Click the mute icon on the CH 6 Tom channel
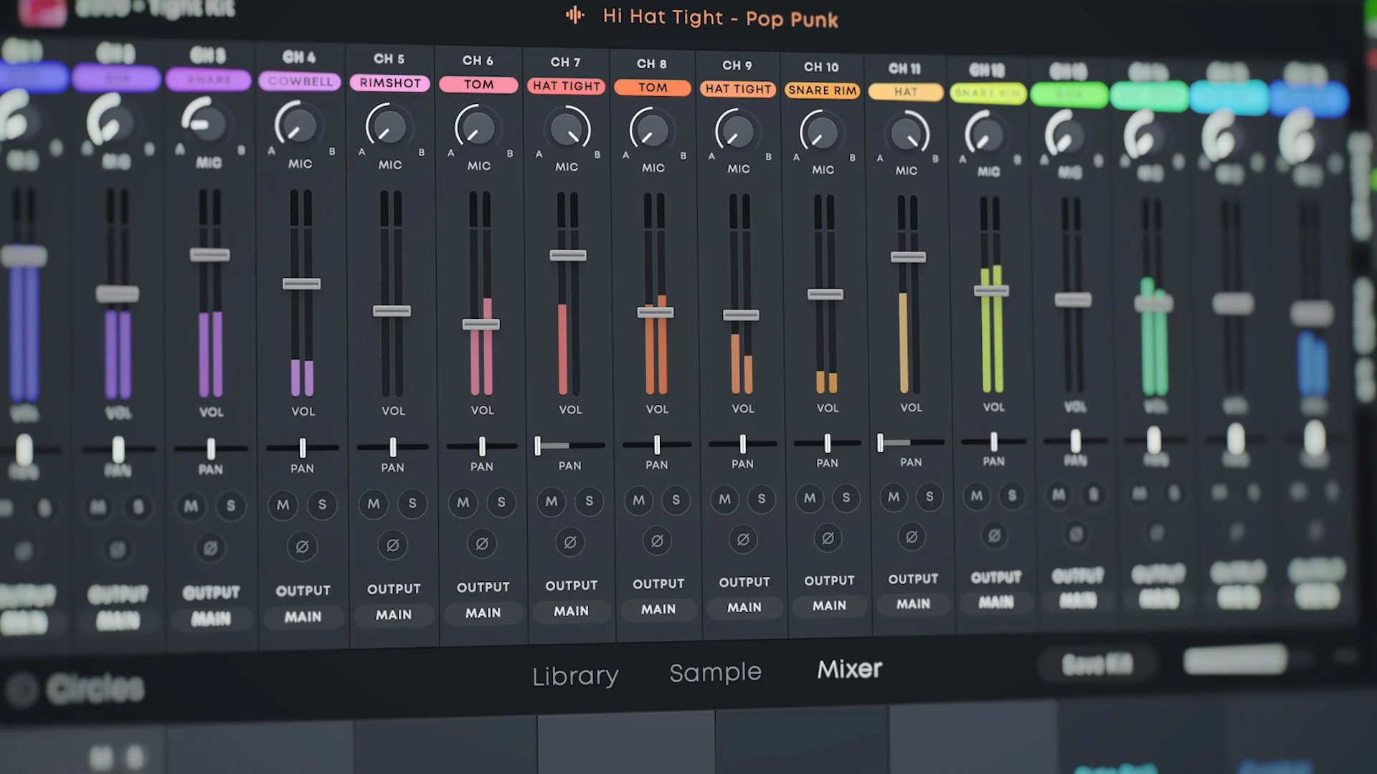 pyautogui.click(x=463, y=504)
